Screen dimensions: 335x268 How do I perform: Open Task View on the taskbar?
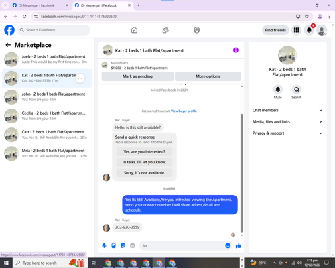point(94,263)
